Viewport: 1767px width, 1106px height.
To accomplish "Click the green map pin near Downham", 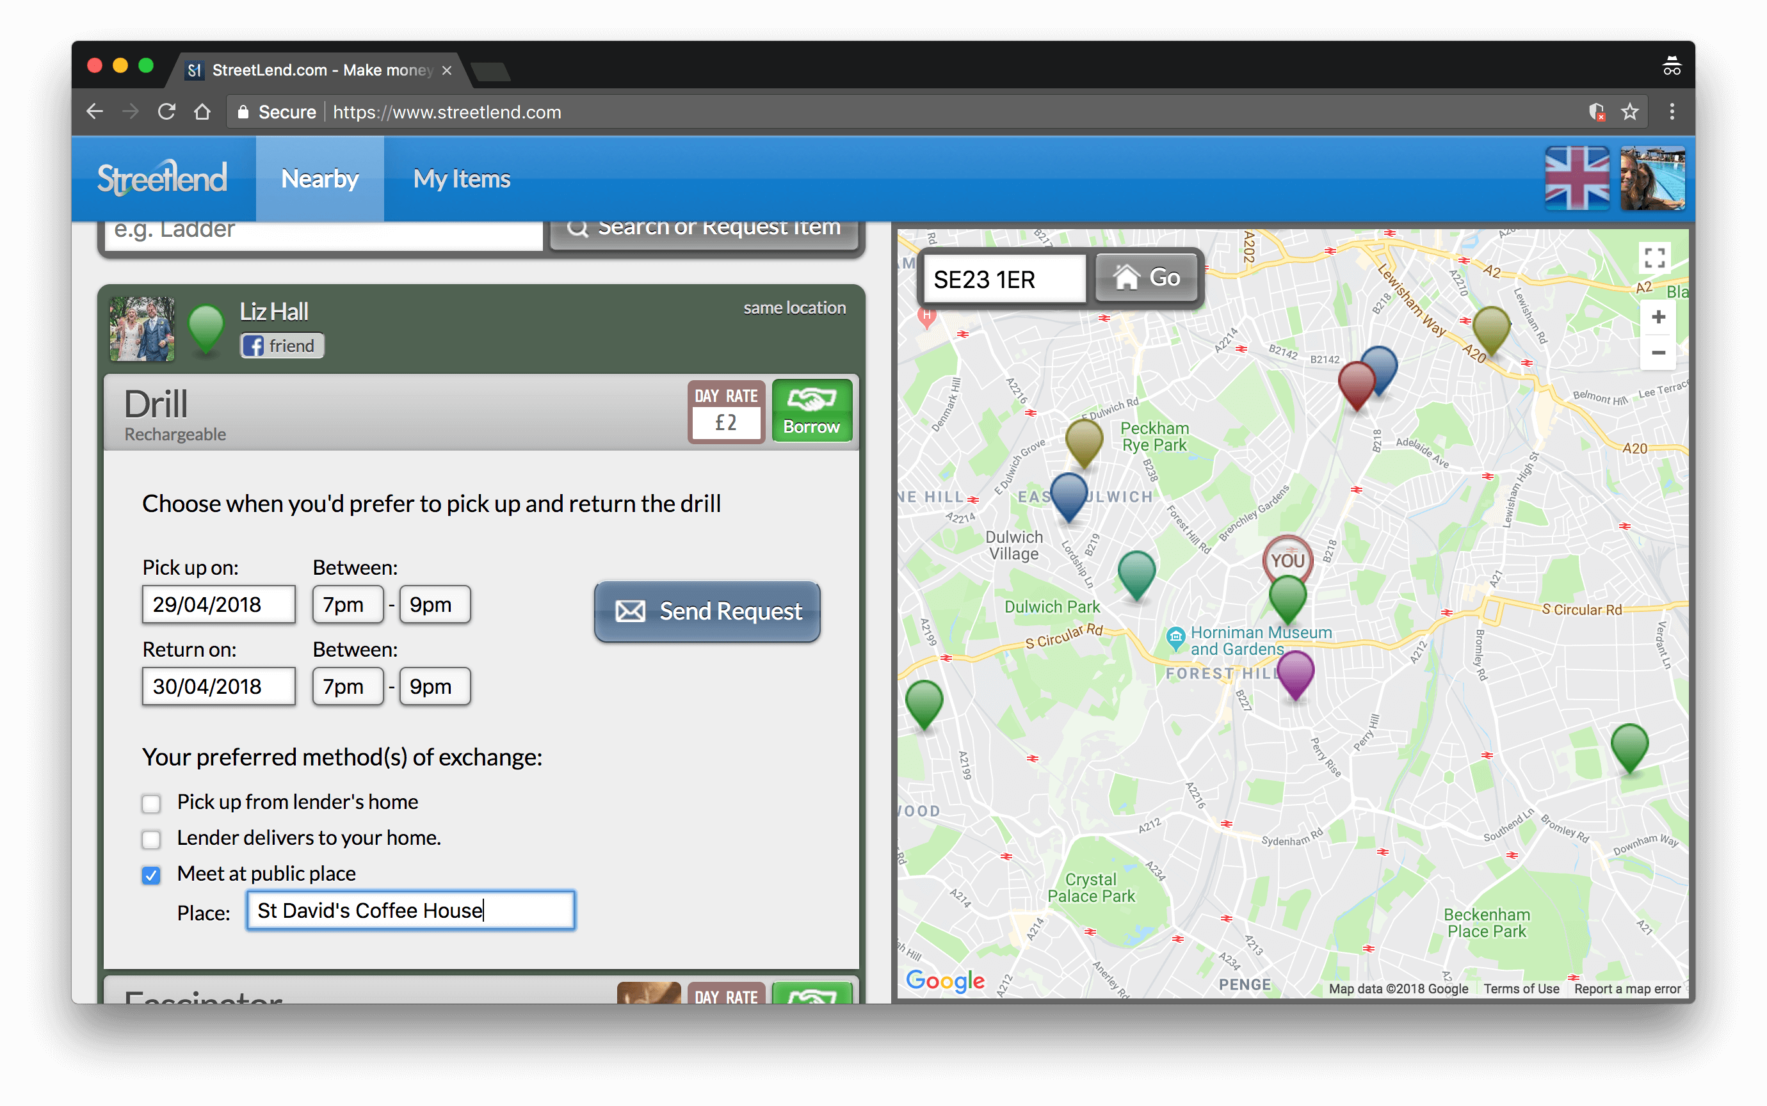I will tap(1629, 749).
